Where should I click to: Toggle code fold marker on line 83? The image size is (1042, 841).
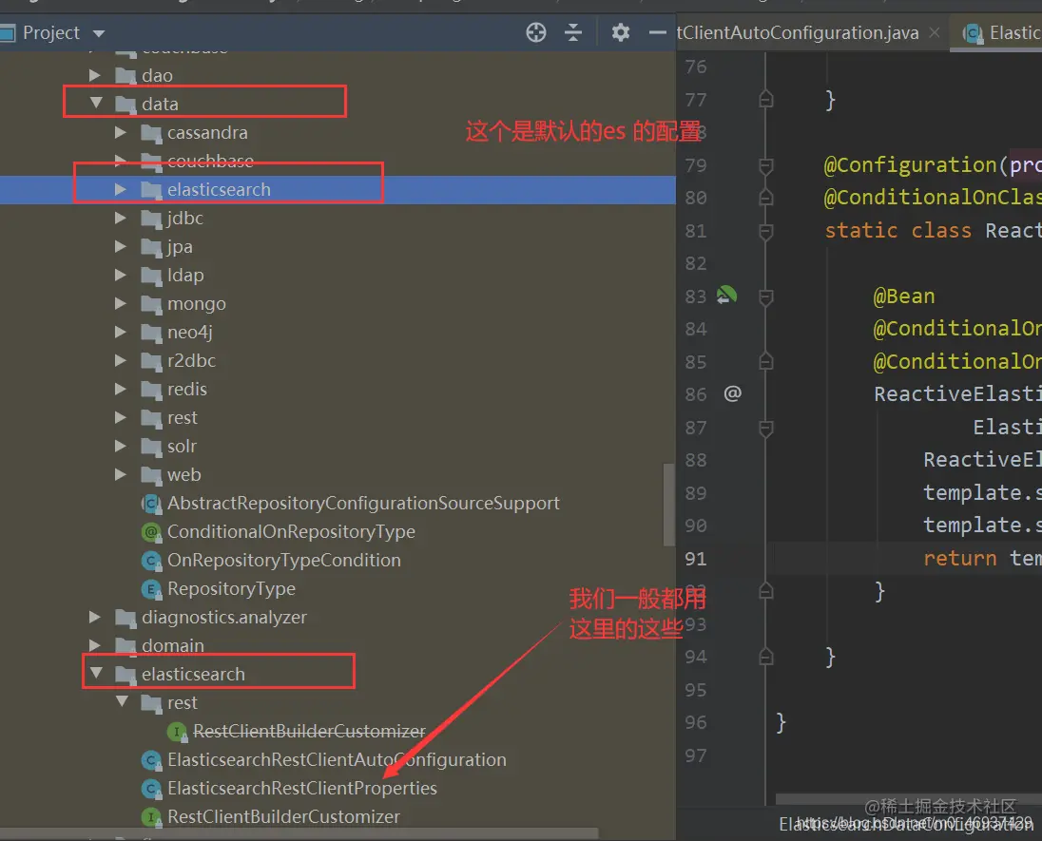[x=765, y=296]
